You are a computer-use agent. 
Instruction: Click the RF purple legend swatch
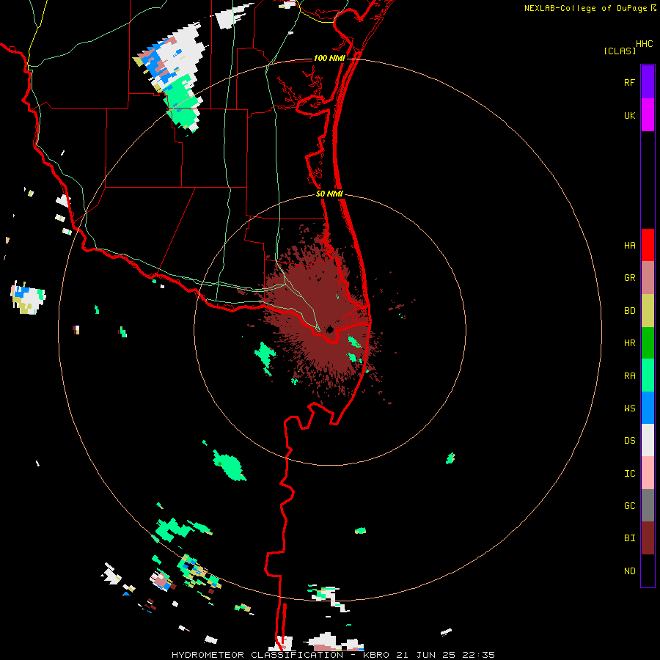click(648, 82)
